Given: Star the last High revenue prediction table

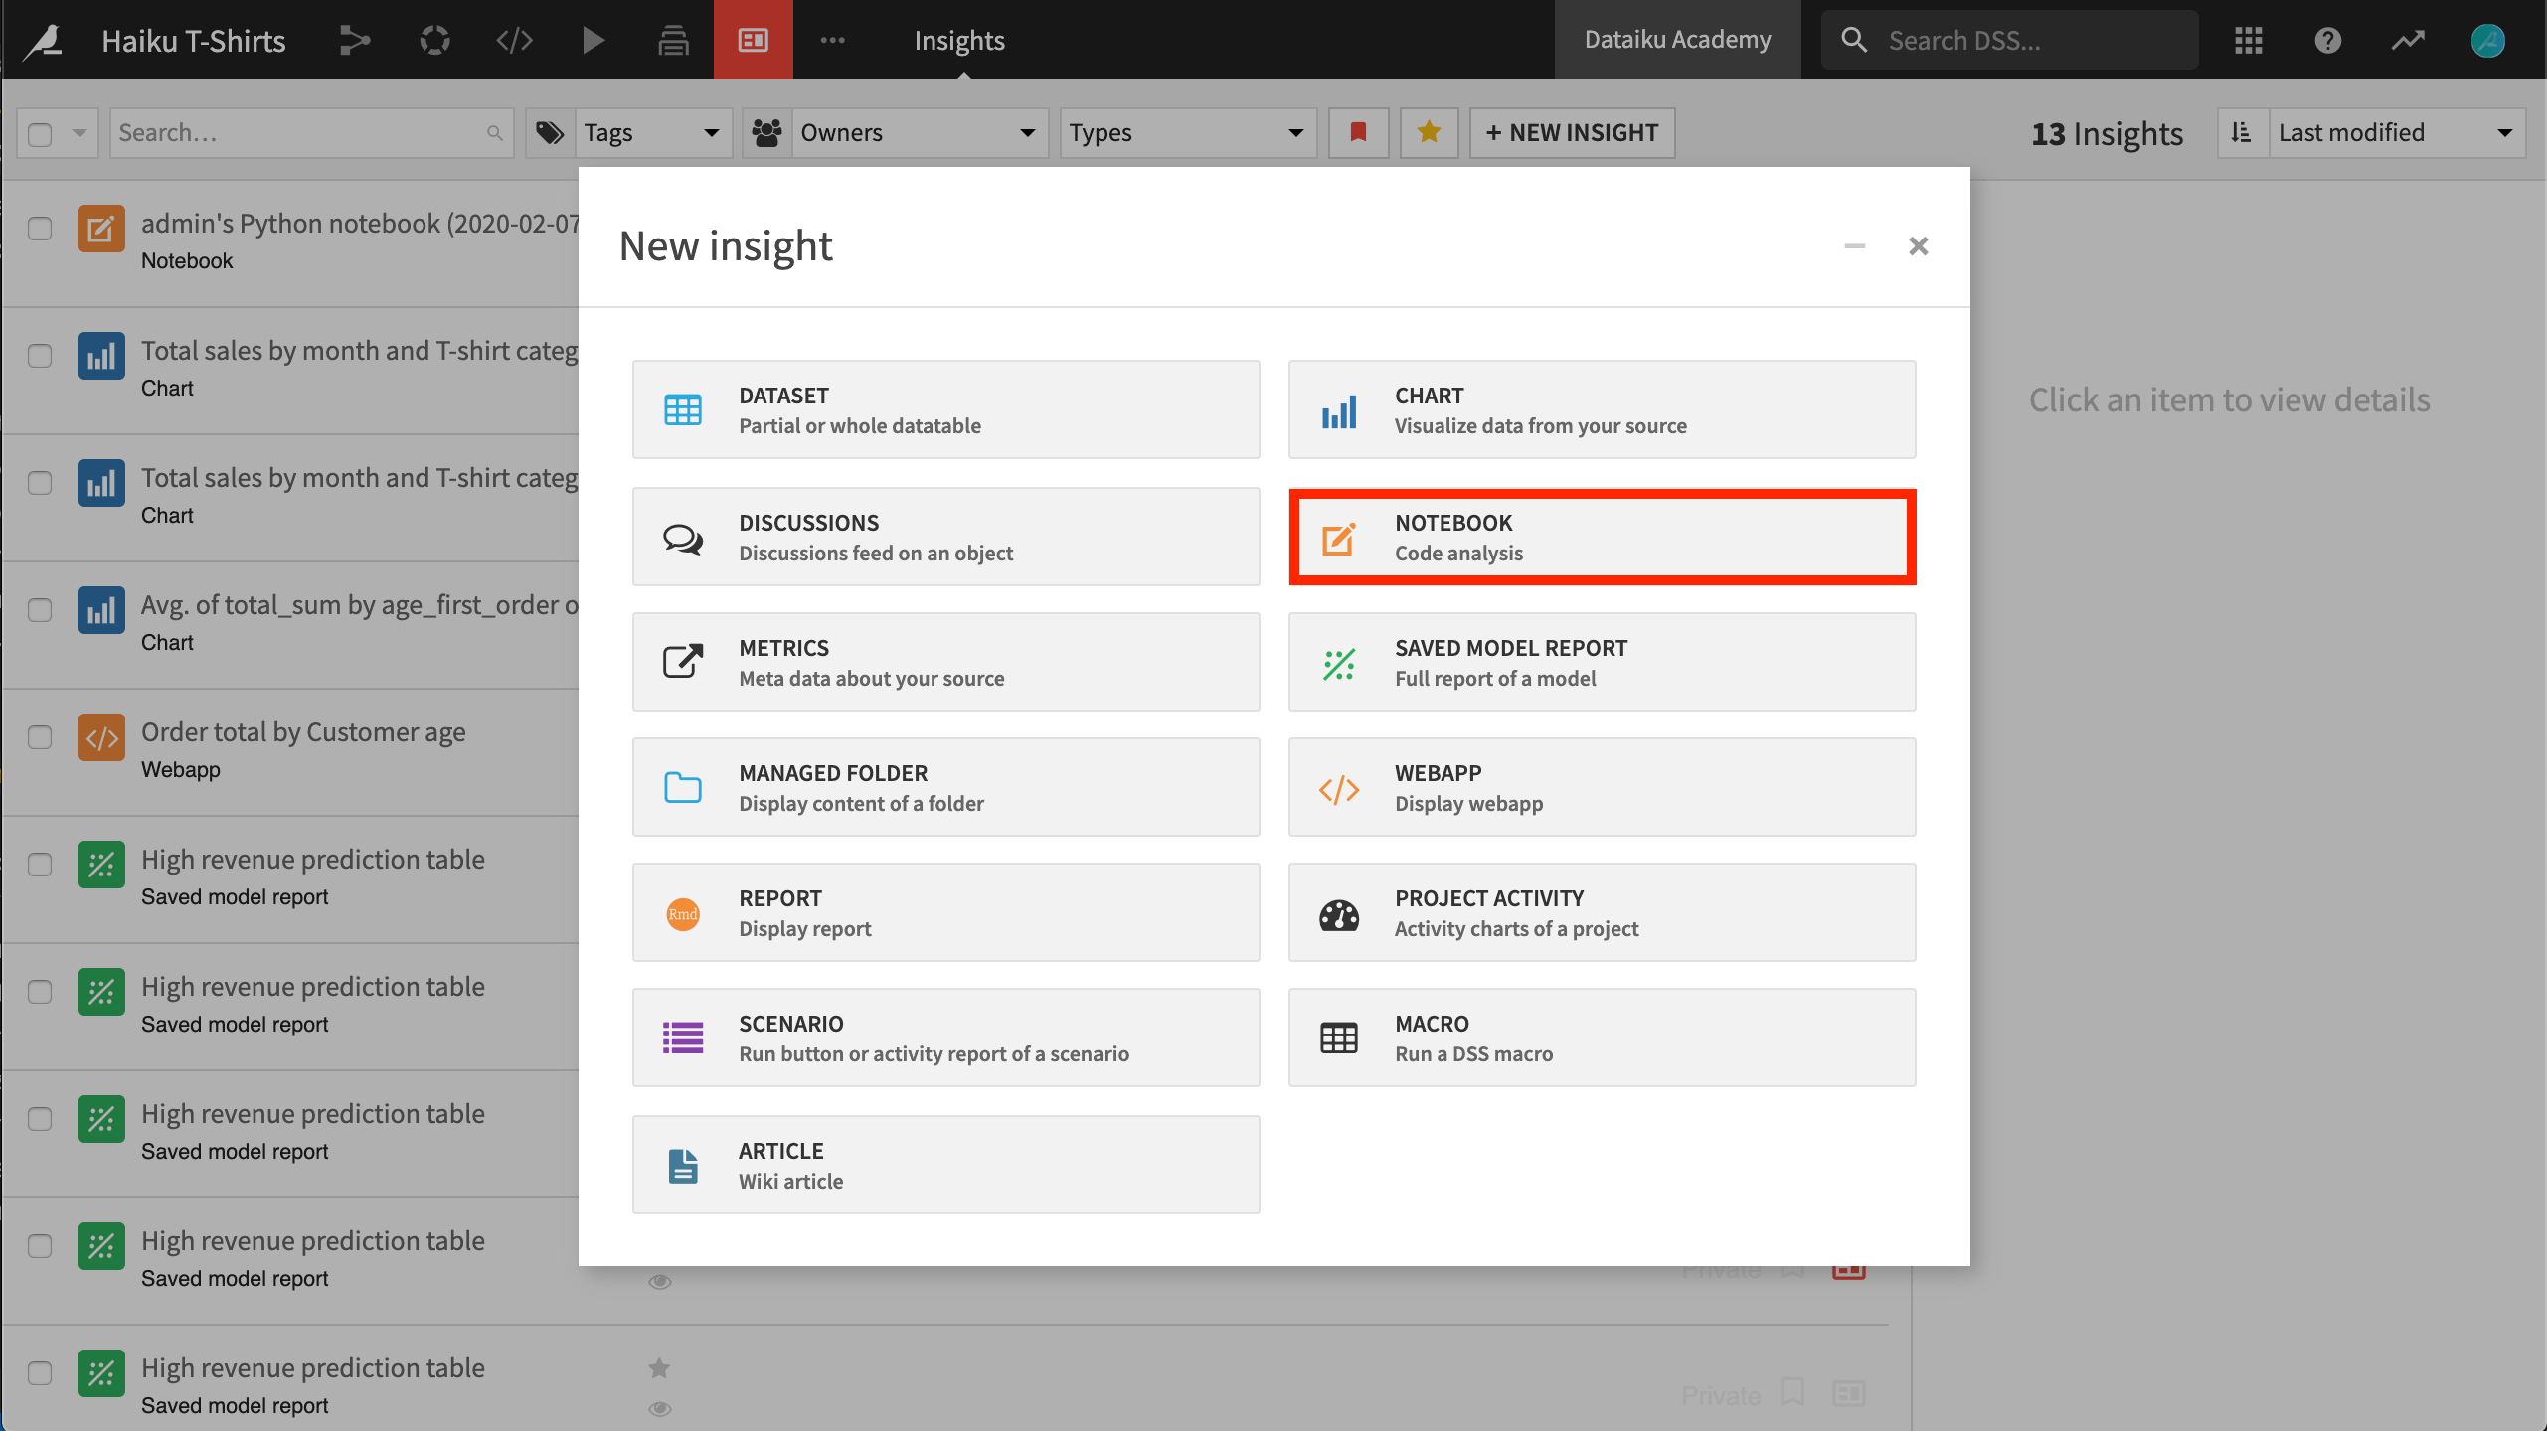Looking at the screenshot, I should tap(659, 1368).
